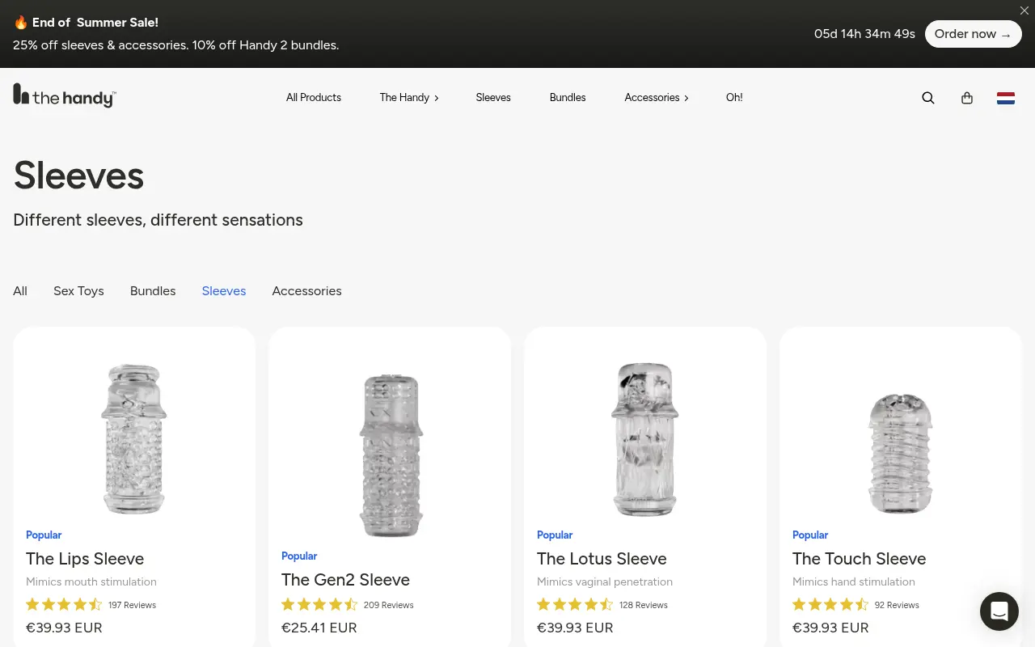The image size is (1035, 647).
Task: Open the search icon in header
Action: [x=928, y=98]
